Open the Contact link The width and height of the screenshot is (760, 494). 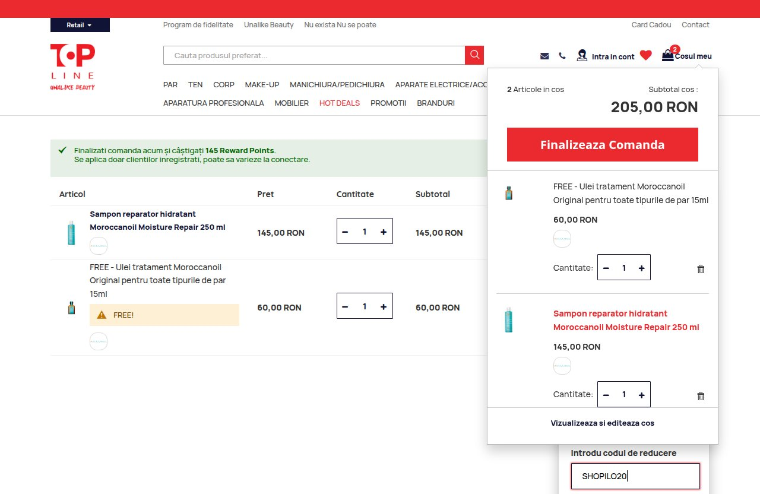(x=695, y=25)
